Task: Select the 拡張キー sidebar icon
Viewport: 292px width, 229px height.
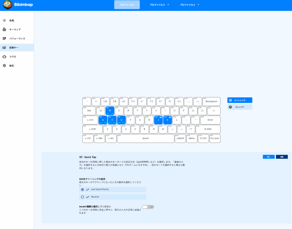Action: point(4,48)
